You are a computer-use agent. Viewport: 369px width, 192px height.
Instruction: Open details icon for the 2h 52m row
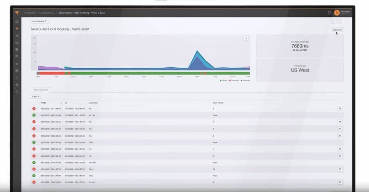tap(340, 182)
